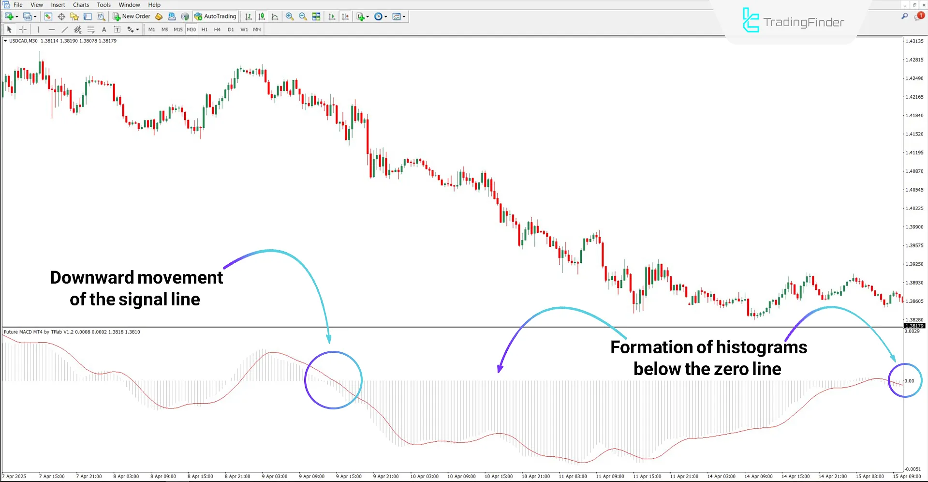The image size is (928, 482).
Task: Select the Crosshair tool
Action: [x=23, y=29]
